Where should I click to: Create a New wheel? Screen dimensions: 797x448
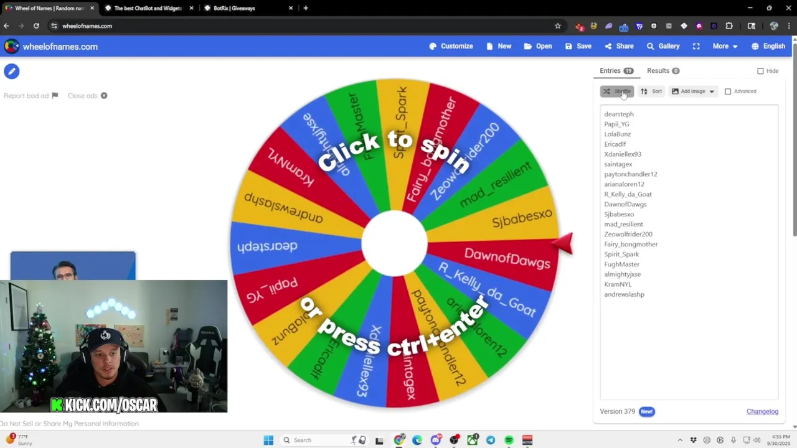(499, 46)
